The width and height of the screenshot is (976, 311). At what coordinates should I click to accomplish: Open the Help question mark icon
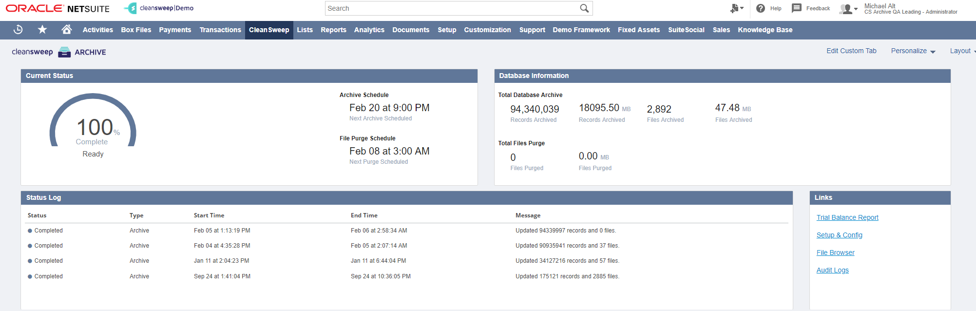[760, 8]
